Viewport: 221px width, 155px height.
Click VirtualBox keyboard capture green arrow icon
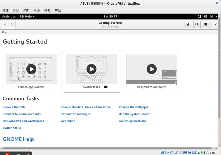[x=203, y=152]
